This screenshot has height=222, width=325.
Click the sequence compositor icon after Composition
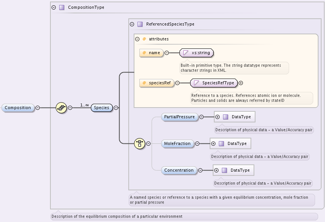[61, 108]
